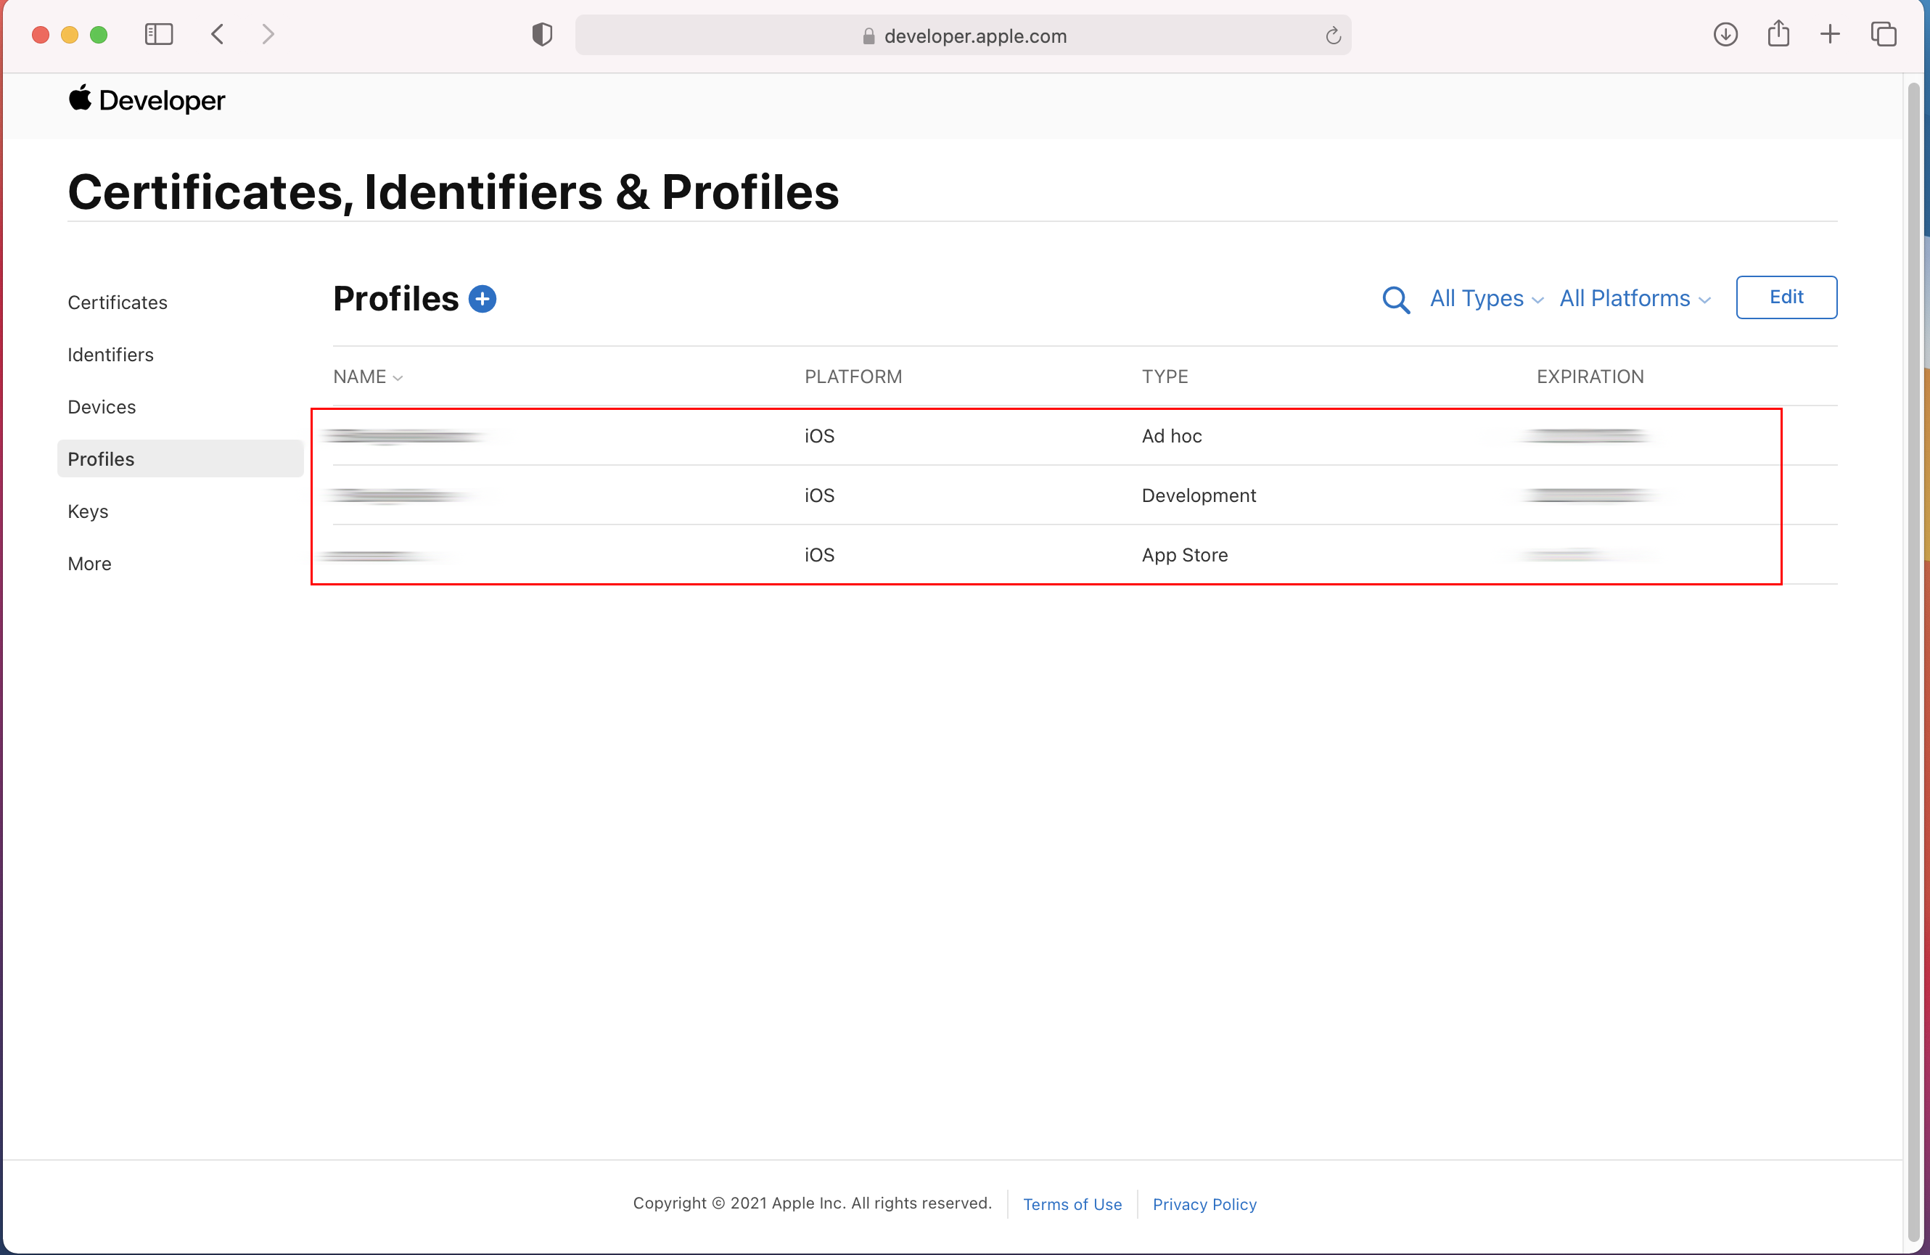
Task: Open the Terms of Use link
Action: point(1072,1204)
